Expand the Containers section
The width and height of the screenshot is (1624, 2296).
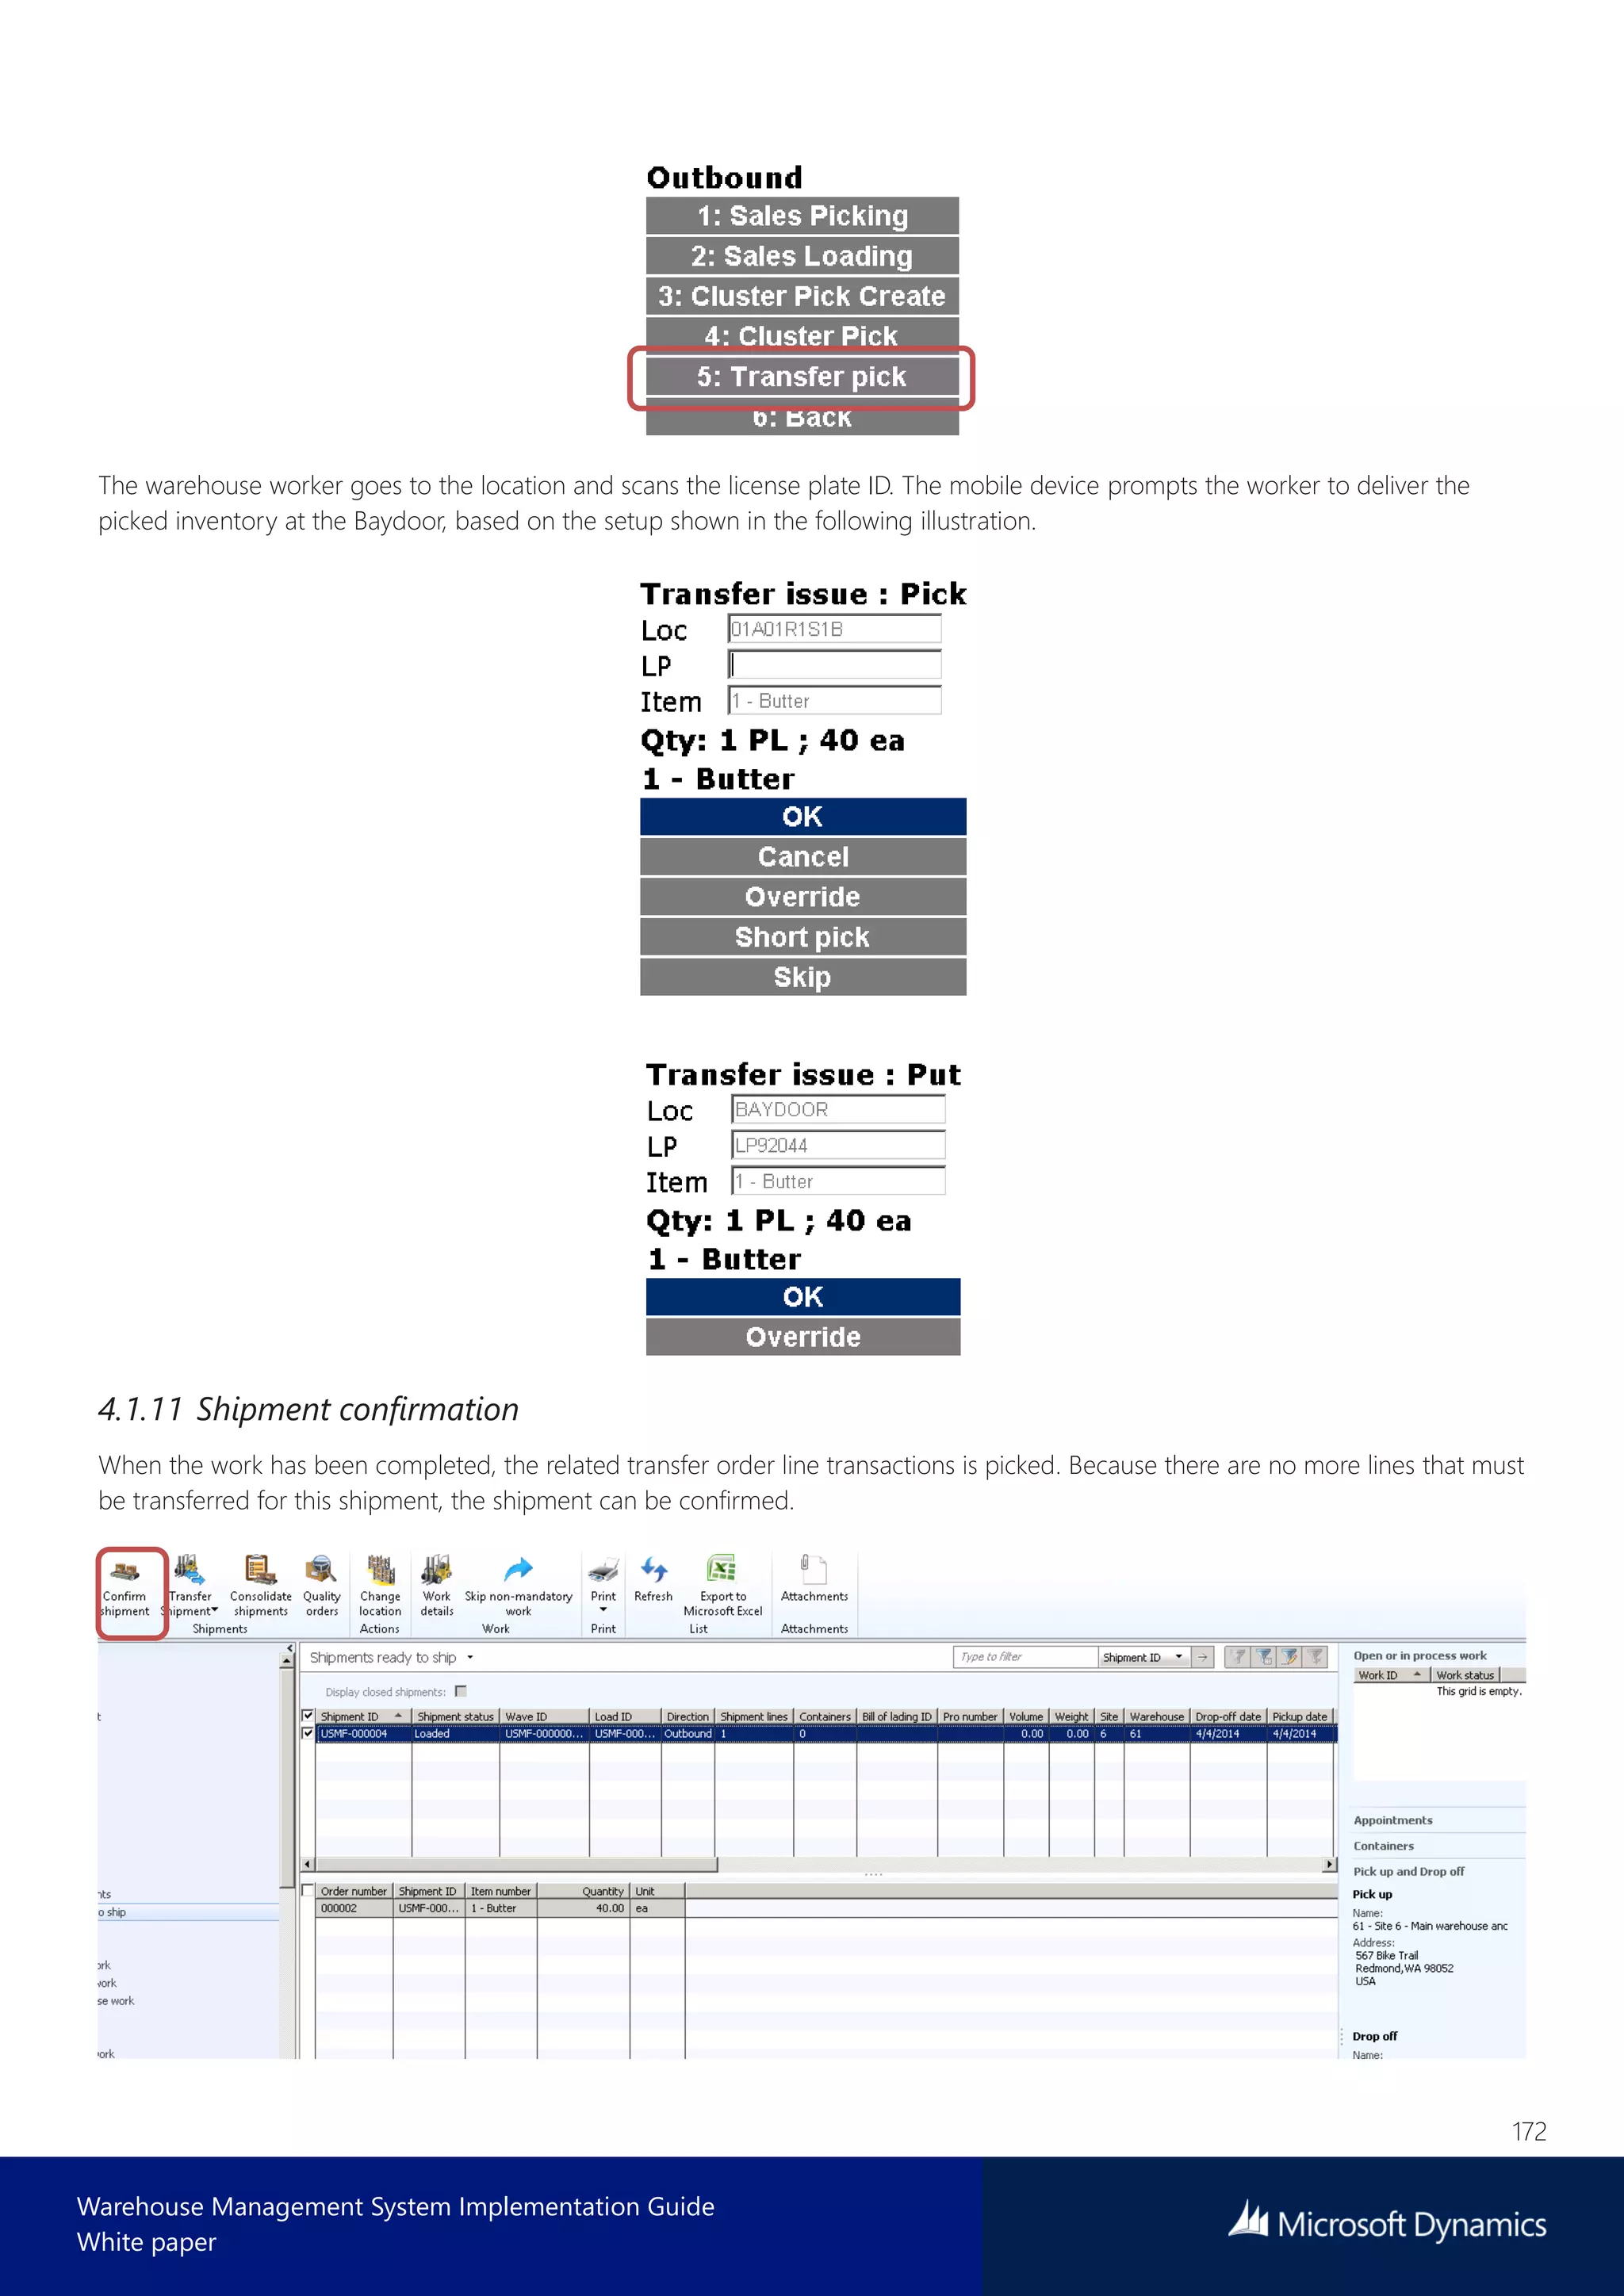(x=1383, y=1846)
